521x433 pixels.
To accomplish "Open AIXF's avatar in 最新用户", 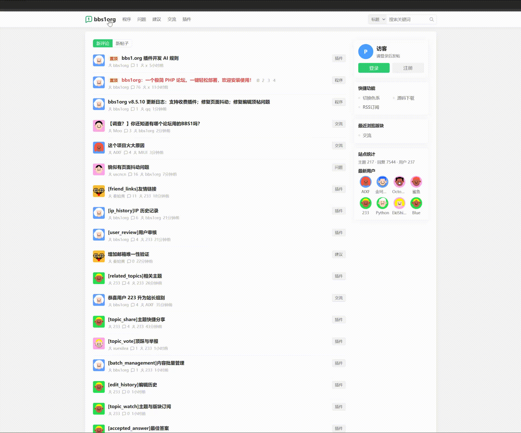I will (366, 182).
